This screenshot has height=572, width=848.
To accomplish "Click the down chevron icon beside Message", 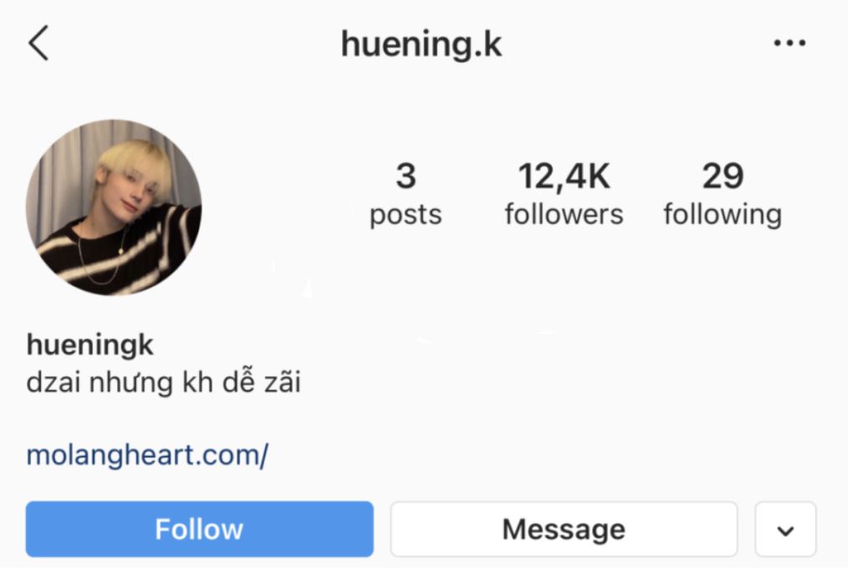I will 785,532.
